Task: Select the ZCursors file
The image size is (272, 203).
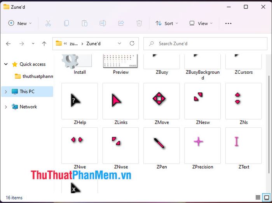Action: pyautogui.click(x=244, y=65)
